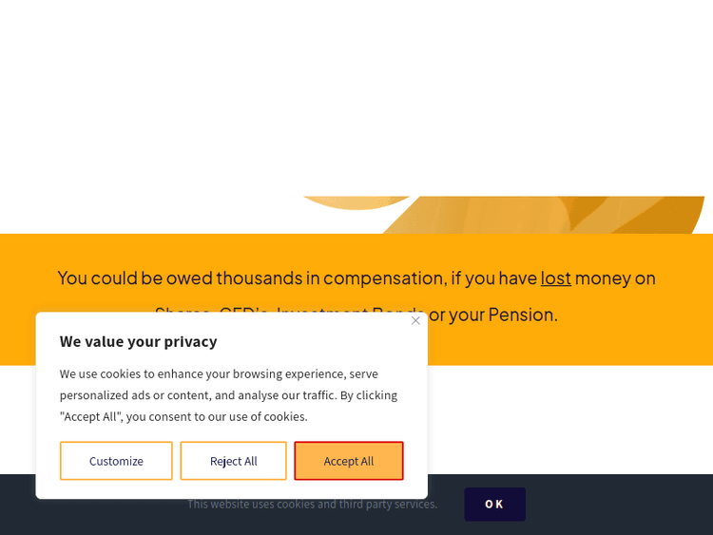Click "This website uses cookies" footer notice
Viewport: 713px width, 535px height.
tap(312, 505)
